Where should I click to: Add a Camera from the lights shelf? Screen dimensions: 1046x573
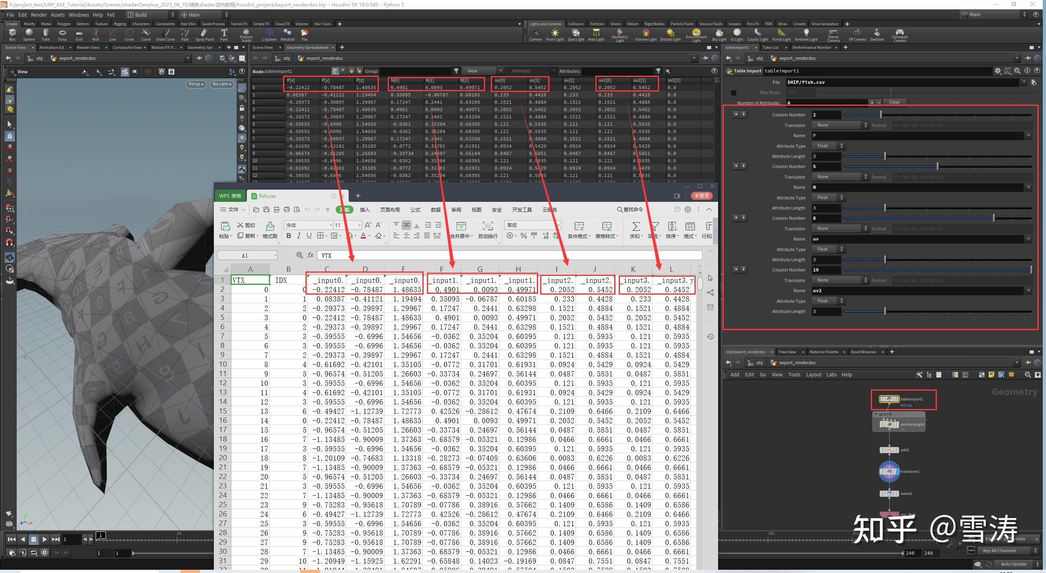(x=535, y=35)
